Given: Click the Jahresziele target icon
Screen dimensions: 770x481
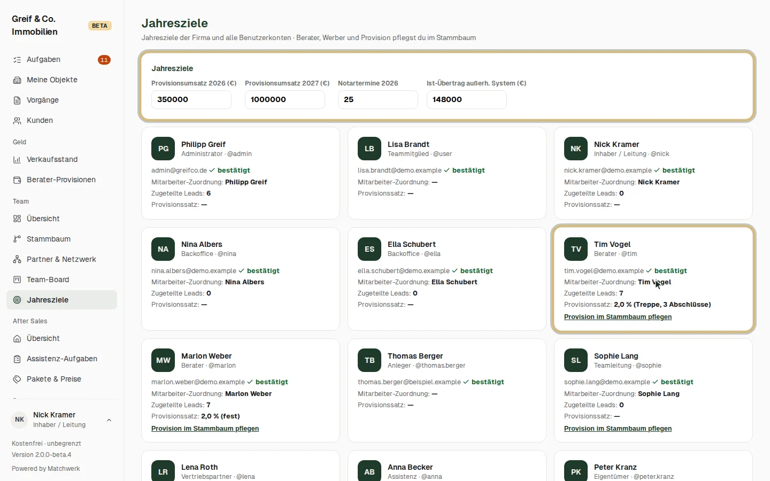Looking at the screenshot, I should (17, 300).
